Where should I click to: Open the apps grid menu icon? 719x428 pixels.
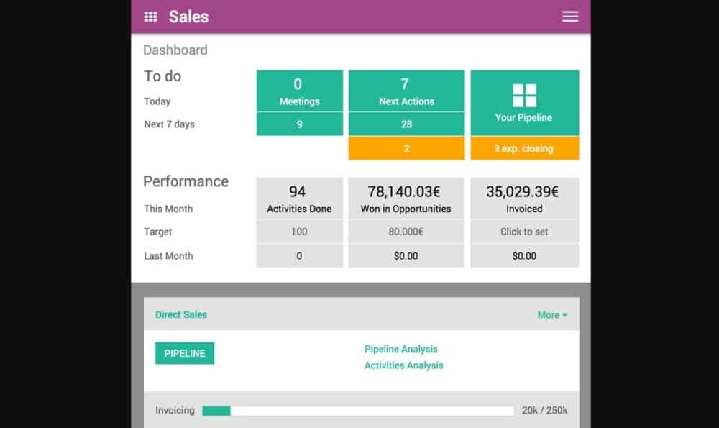[150, 17]
